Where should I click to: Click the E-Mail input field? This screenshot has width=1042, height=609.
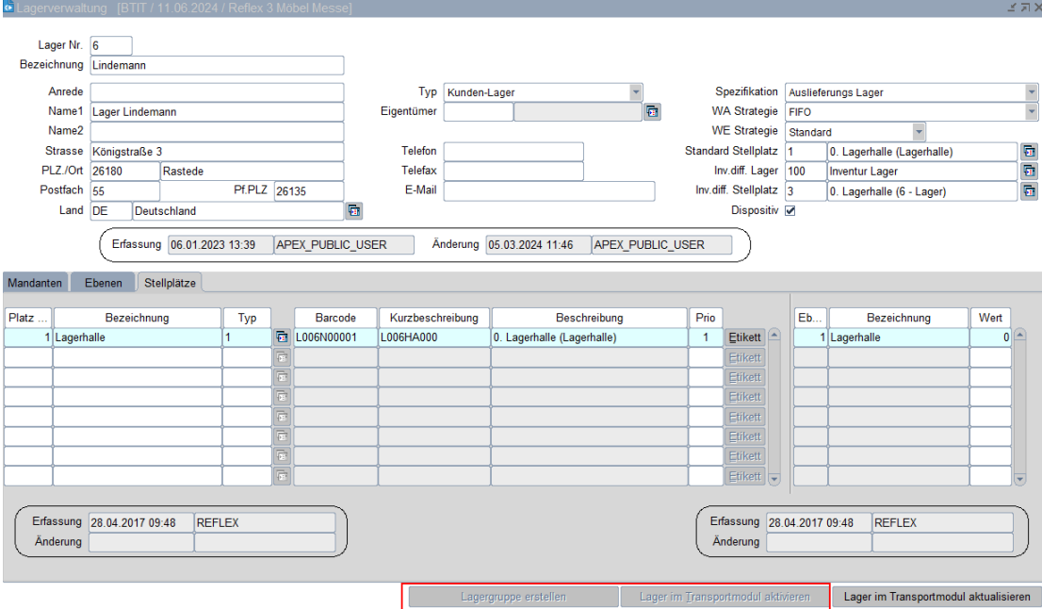click(x=548, y=191)
